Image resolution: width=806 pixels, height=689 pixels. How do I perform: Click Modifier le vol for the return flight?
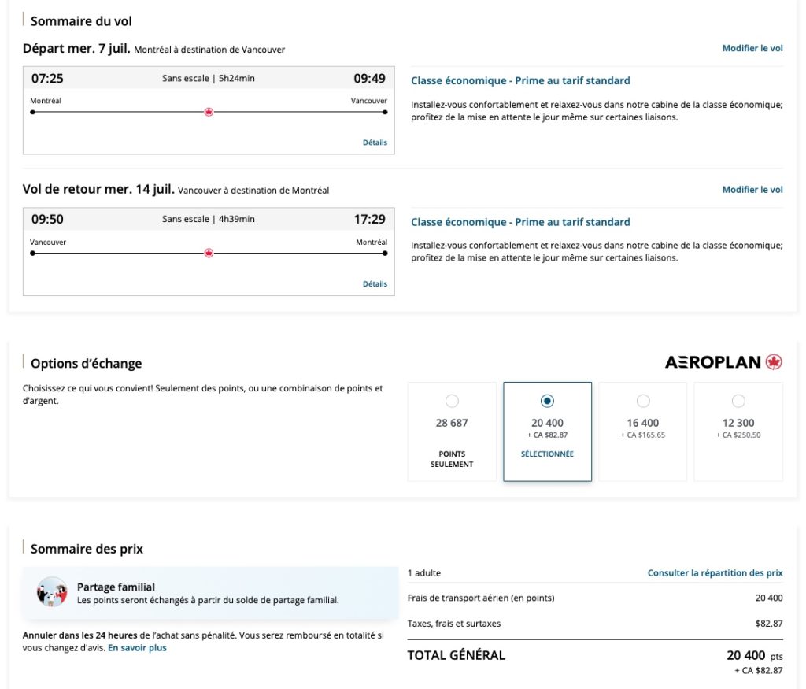752,189
